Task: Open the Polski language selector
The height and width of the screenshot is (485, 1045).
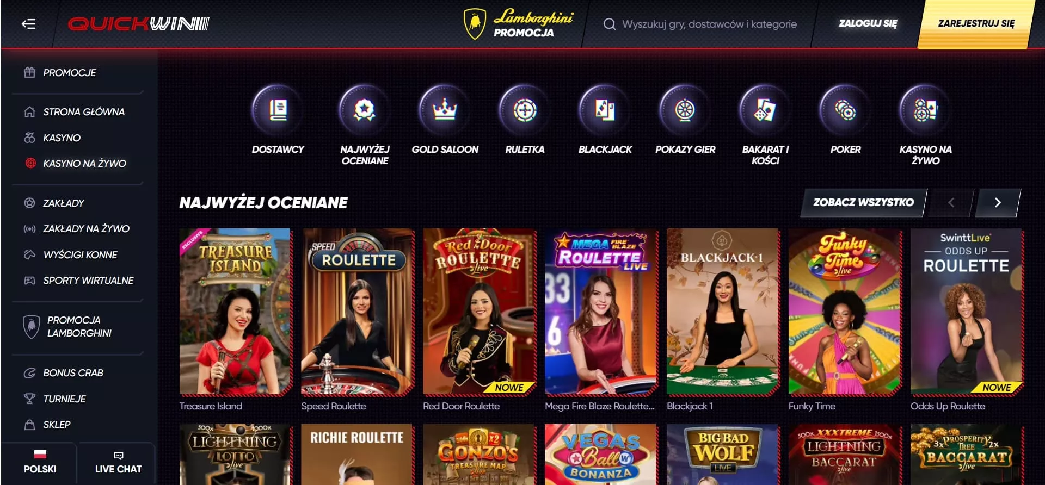Action: pyautogui.click(x=40, y=462)
